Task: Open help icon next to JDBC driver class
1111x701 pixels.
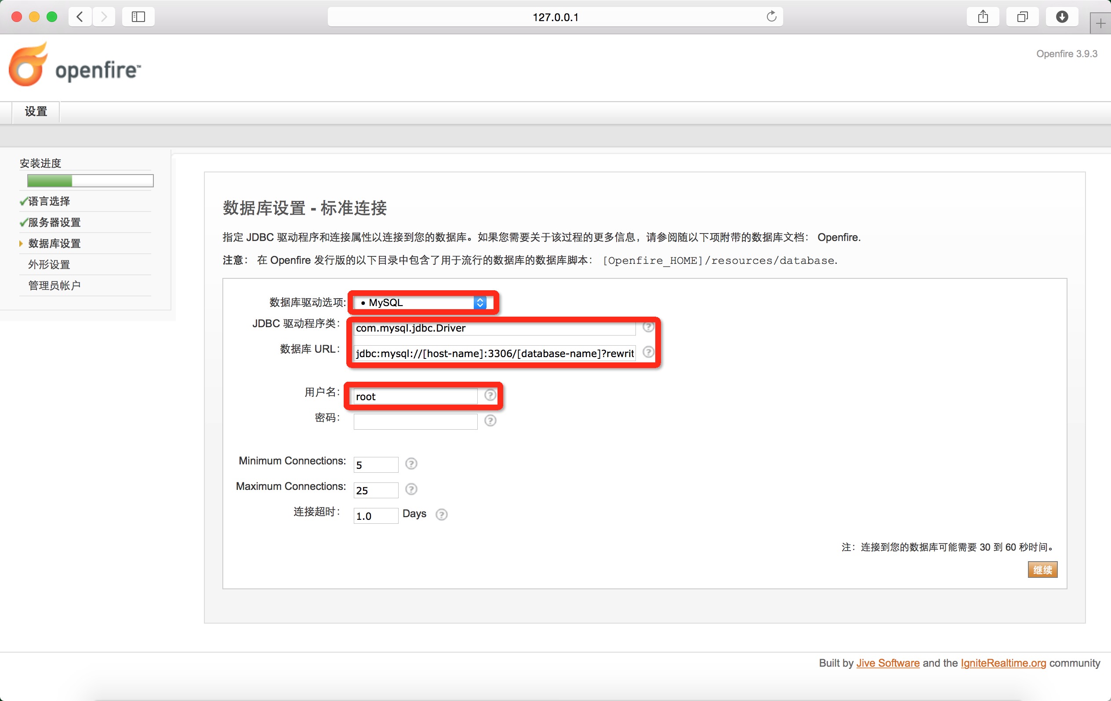Action: pos(648,326)
